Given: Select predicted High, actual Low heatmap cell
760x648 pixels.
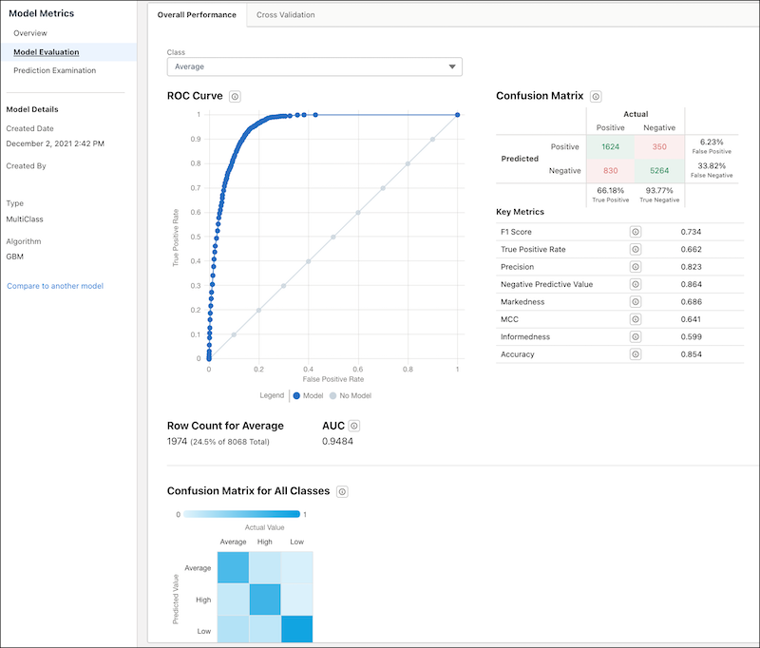Looking at the screenshot, I should 297,600.
